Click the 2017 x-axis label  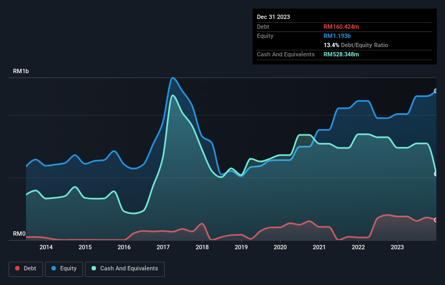click(163, 247)
